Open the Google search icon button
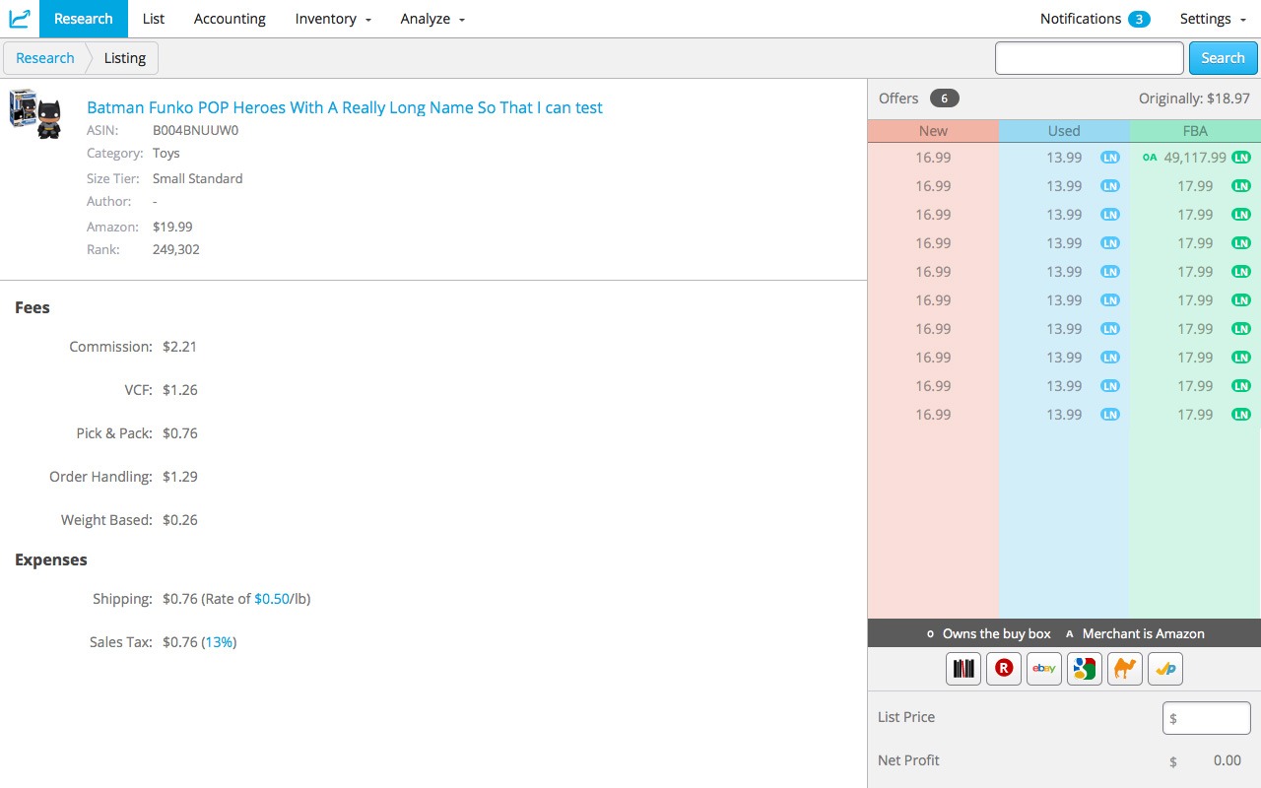 coord(1085,669)
